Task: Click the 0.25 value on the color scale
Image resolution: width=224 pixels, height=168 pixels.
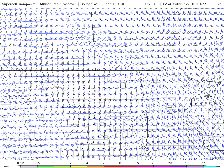Action: pos(20,163)
